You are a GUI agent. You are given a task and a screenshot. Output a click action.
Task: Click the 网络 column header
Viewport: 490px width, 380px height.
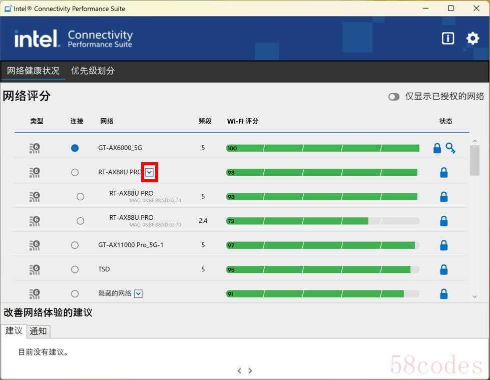107,121
